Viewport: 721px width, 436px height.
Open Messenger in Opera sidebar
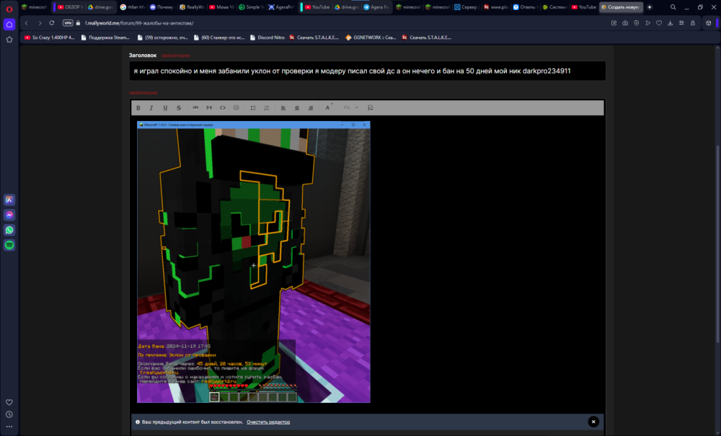point(9,215)
